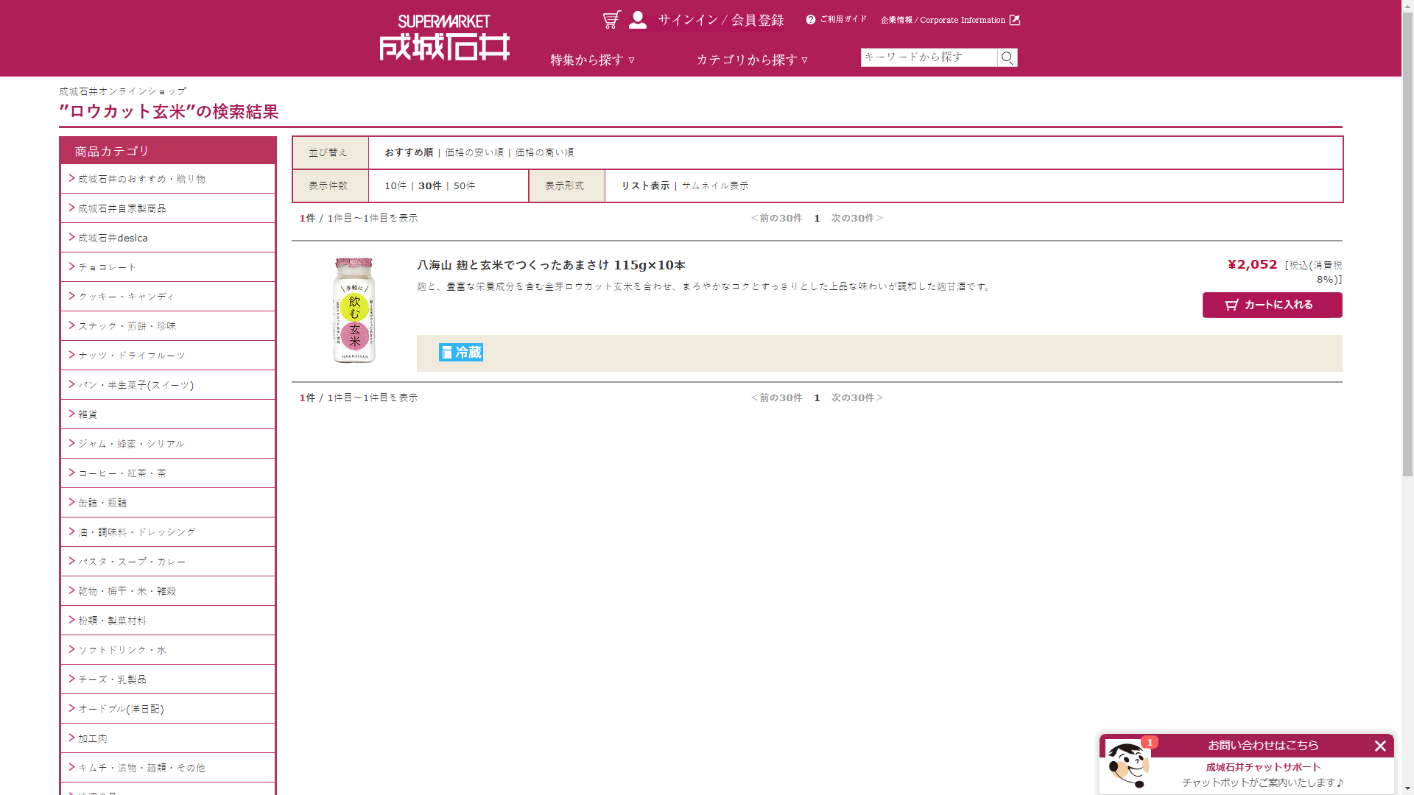Open the 特集から探す dropdown

point(591,60)
